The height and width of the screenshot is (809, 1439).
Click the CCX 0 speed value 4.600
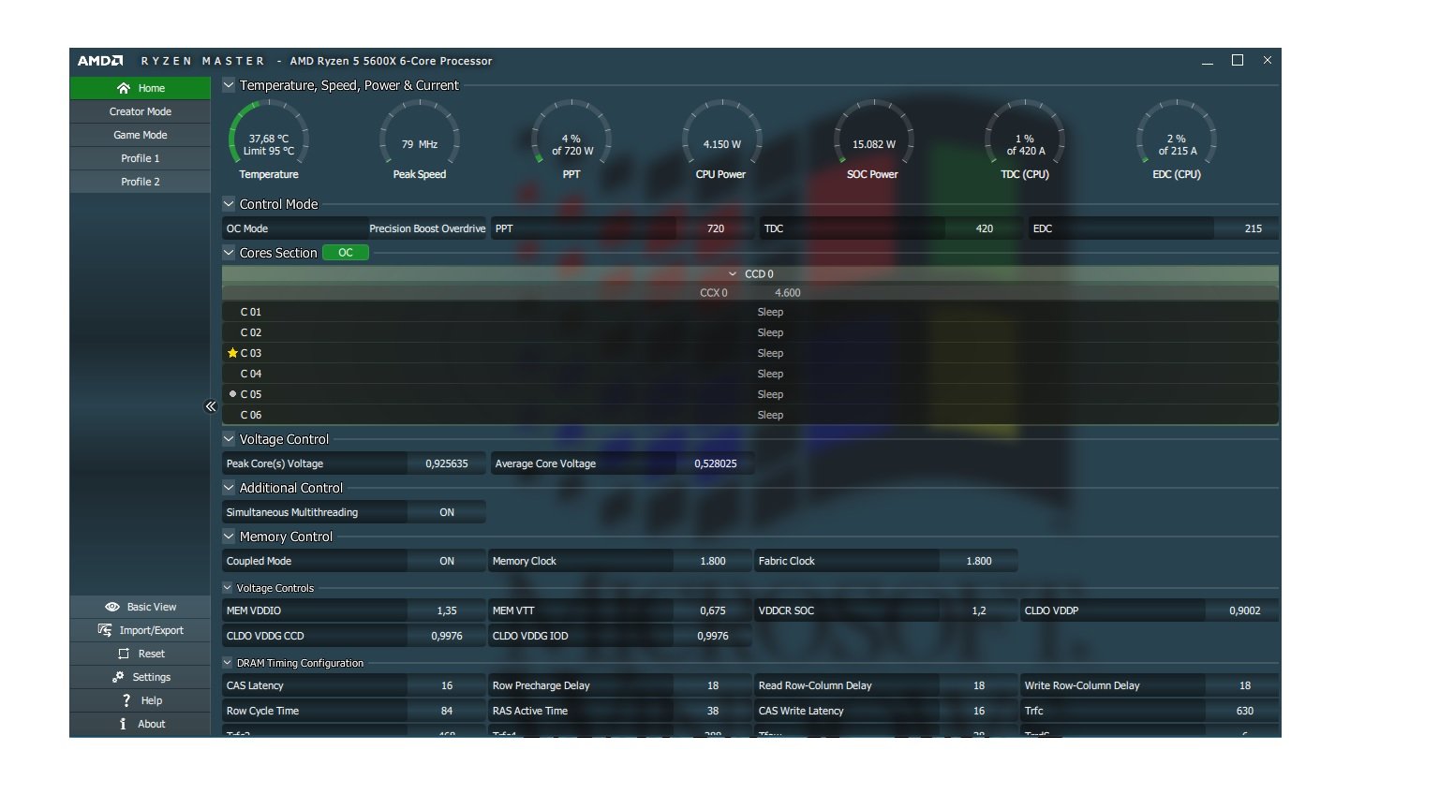point(788,293)
